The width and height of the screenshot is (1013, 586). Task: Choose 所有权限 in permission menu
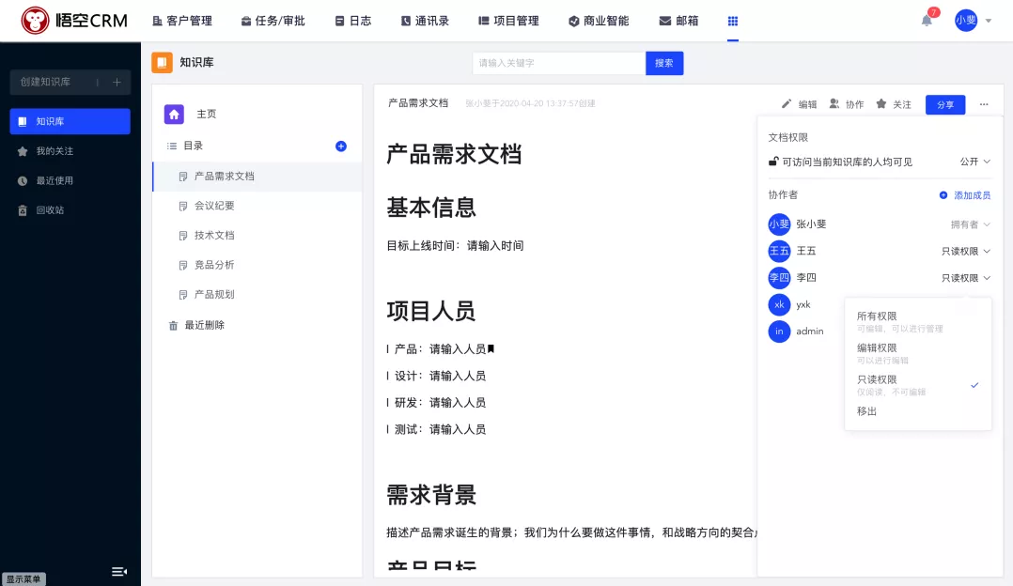pyautogui.click(x=918, y=321)
